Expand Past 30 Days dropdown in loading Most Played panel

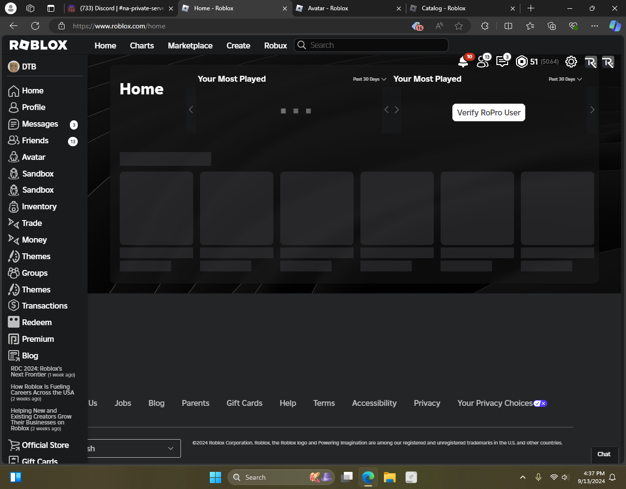(370, 79)
